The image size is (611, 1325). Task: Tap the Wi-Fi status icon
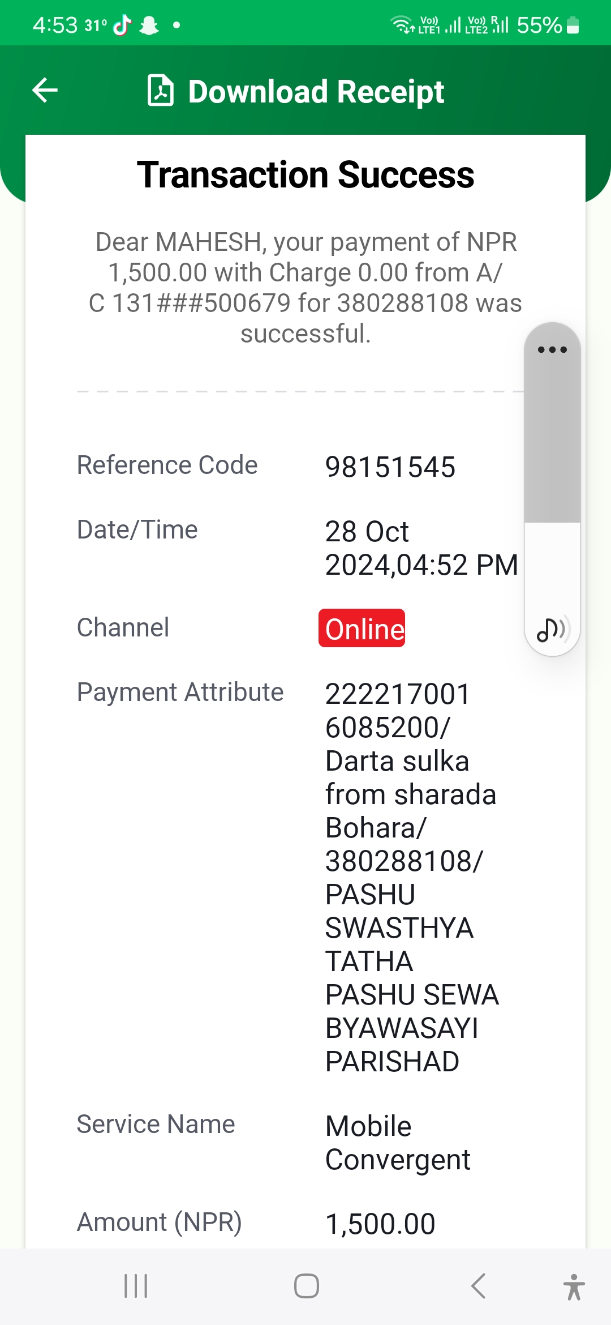click(x=402, y=25)
